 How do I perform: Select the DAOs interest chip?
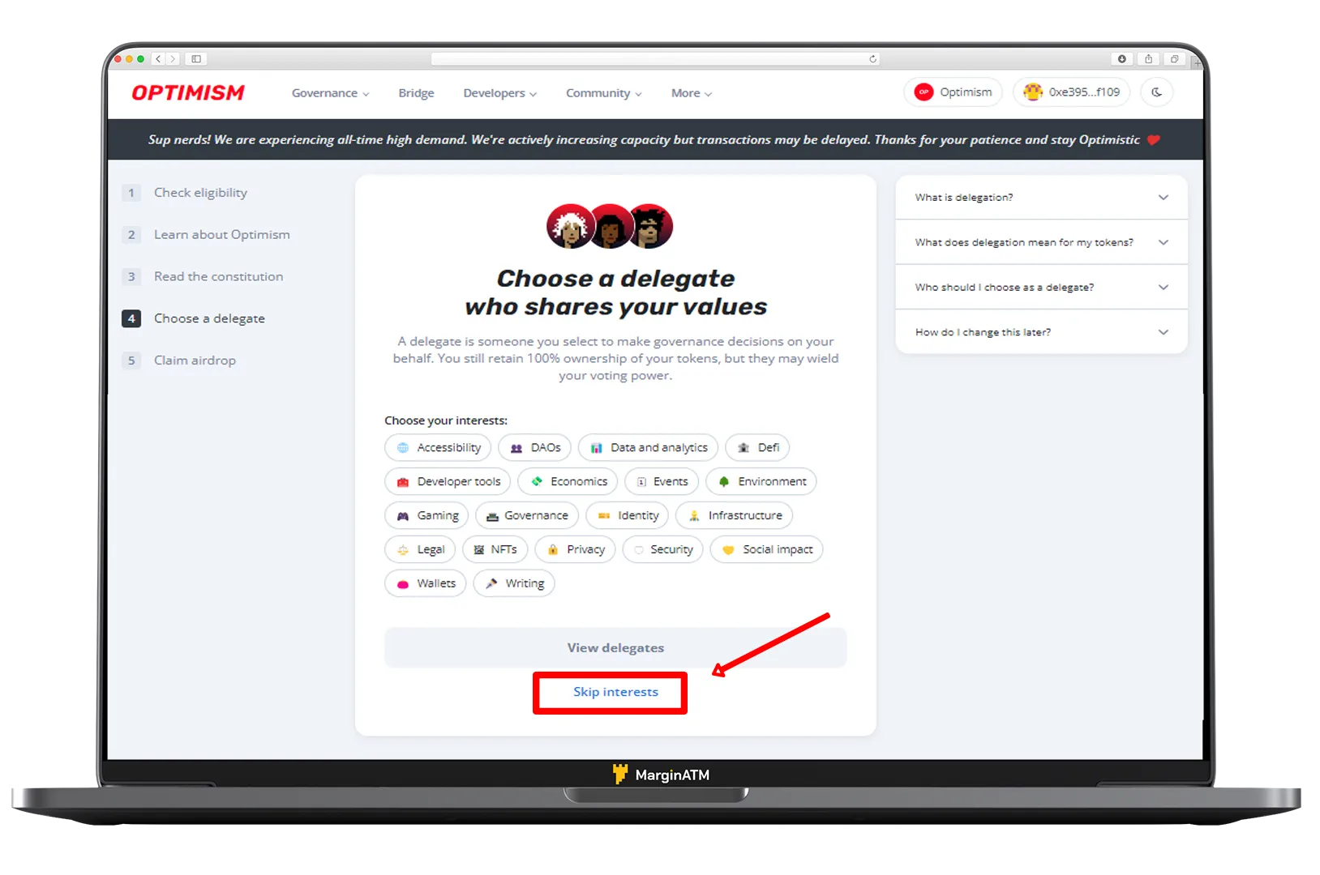coord(535,448)
